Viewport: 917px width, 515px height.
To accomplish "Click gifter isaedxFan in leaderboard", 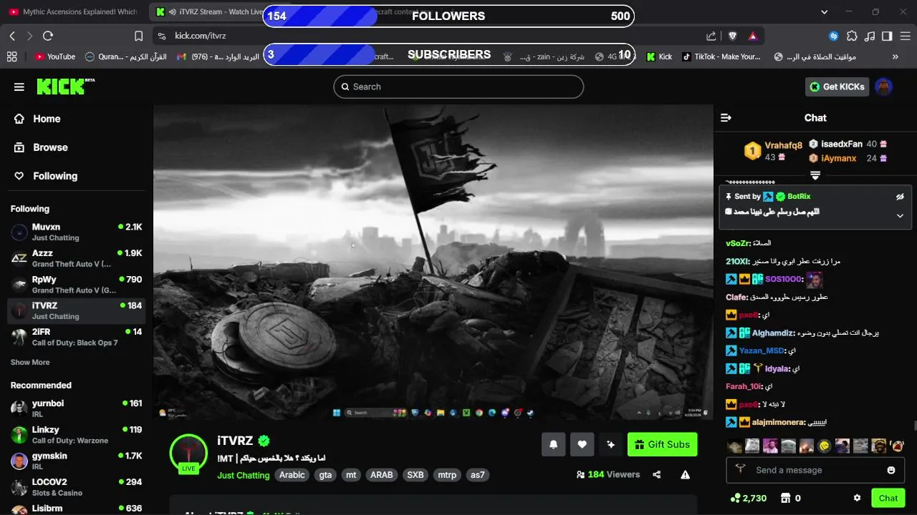I will (x=841, y=144).
